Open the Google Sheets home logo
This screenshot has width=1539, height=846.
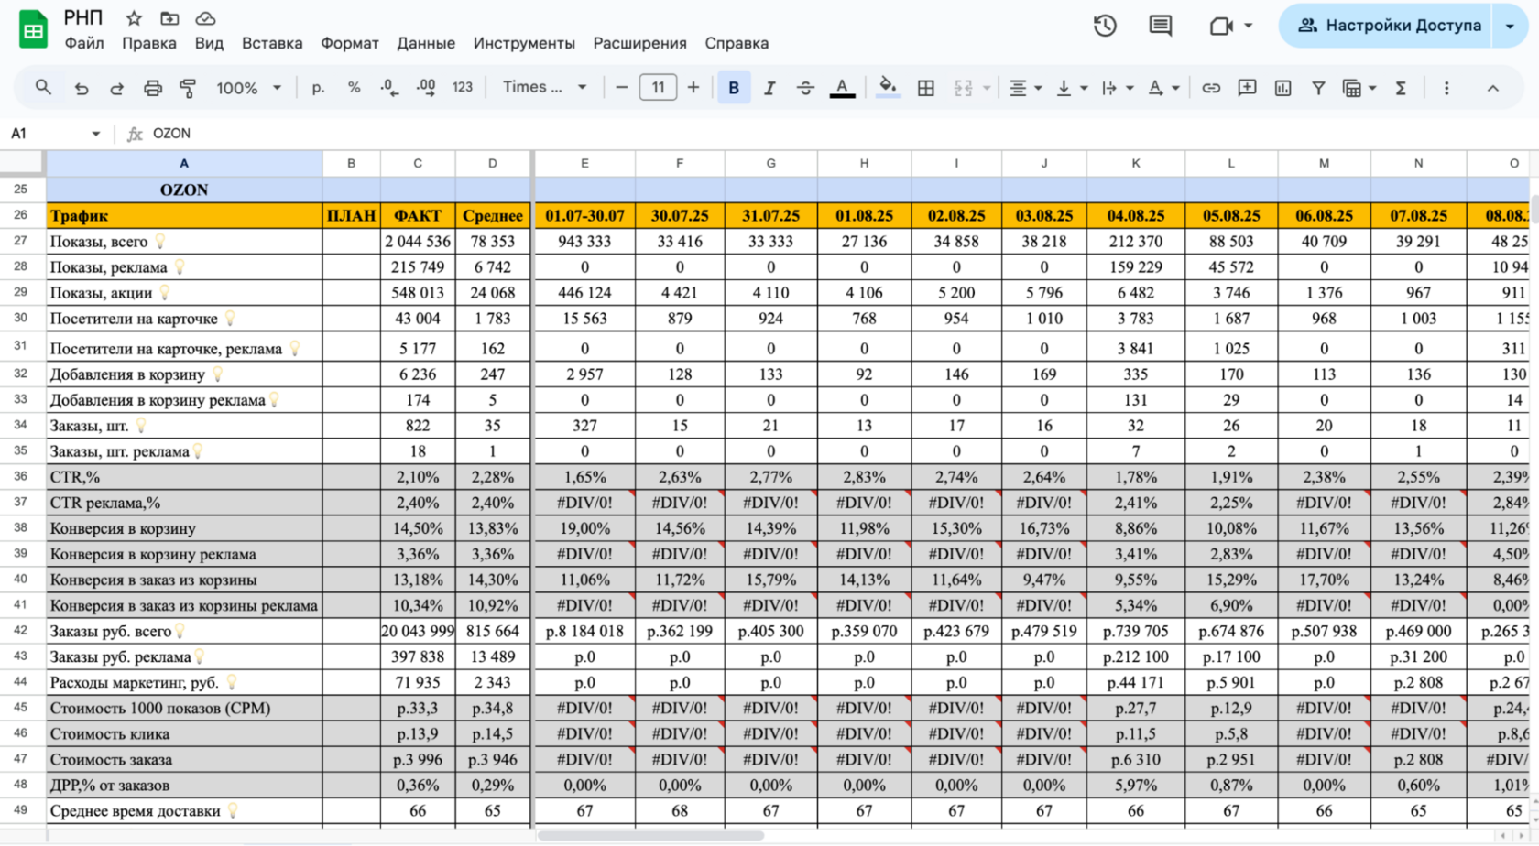pos(33,28)
